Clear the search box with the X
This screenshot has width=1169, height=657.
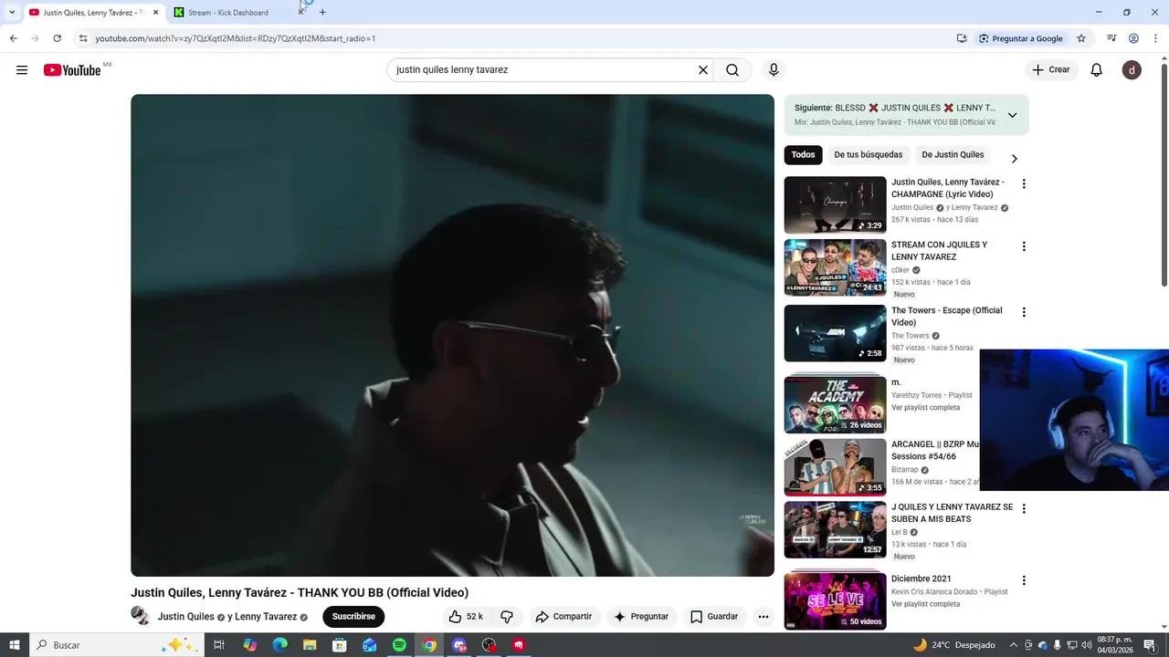(x=703, y=70)
